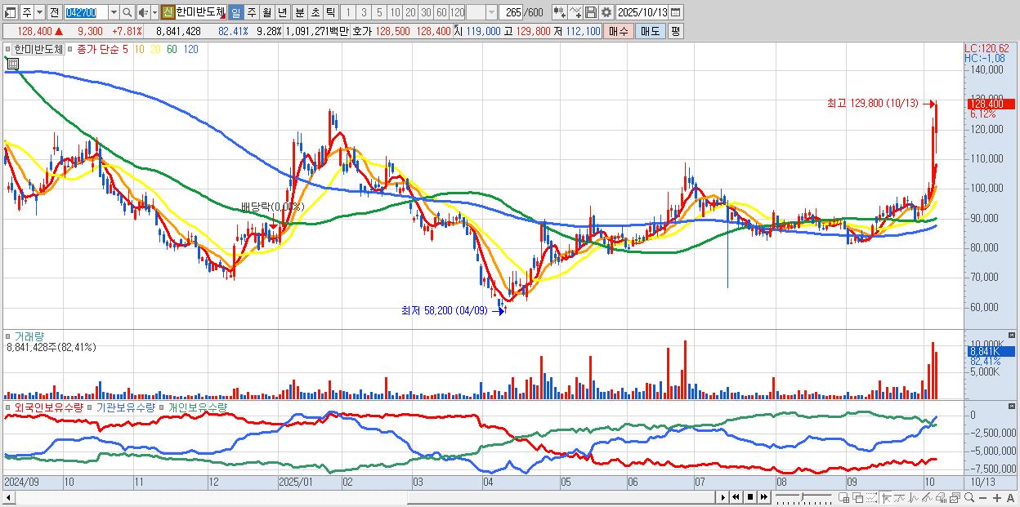The width and height of the screenshot is (1020, 507).
Task: Click the playback speed slider handle
Action: point(803,496)
